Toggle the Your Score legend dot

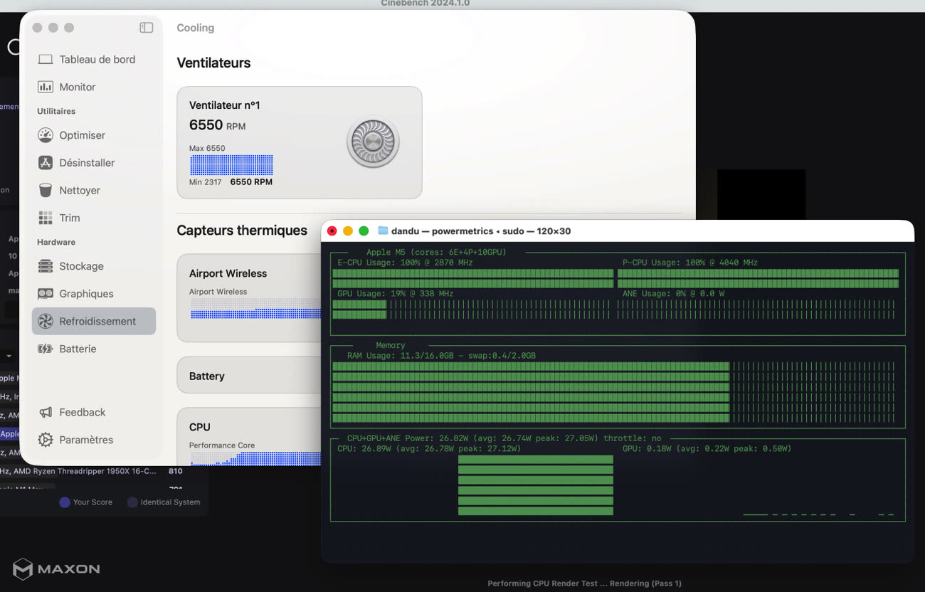tap(63, 502)
